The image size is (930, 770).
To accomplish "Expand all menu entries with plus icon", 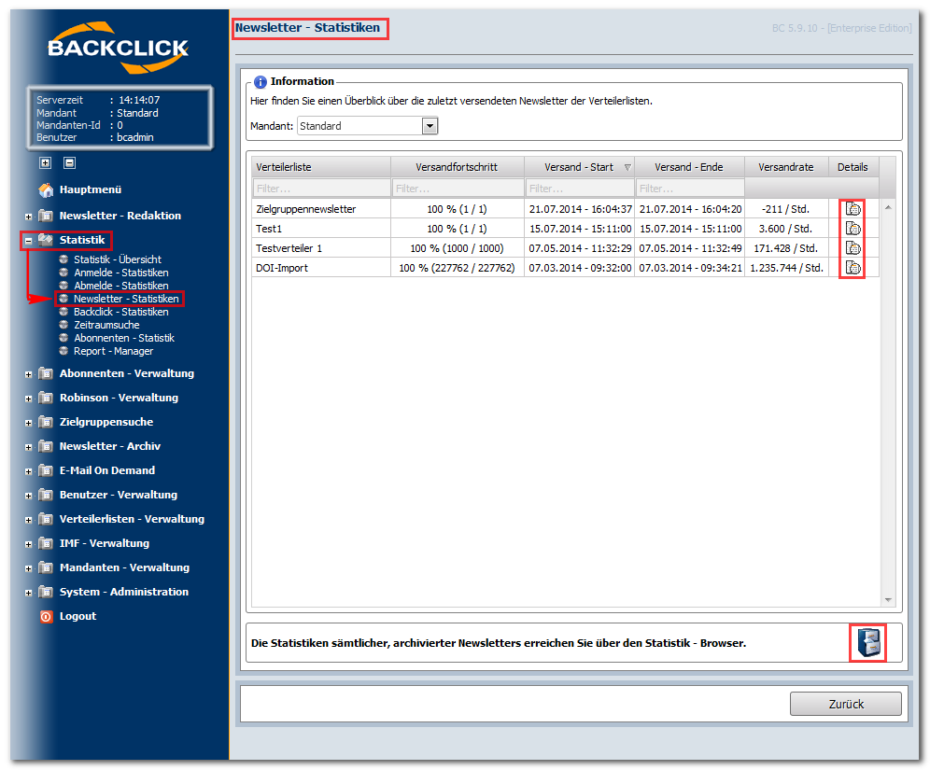I will [46, 162].
